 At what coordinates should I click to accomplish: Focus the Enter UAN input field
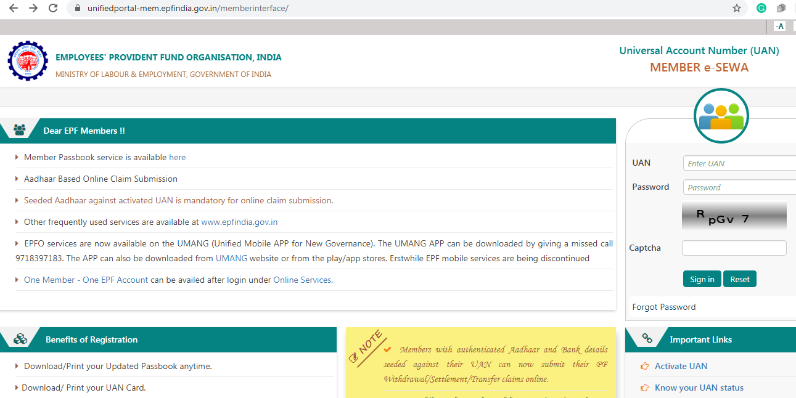coord(739,163)
